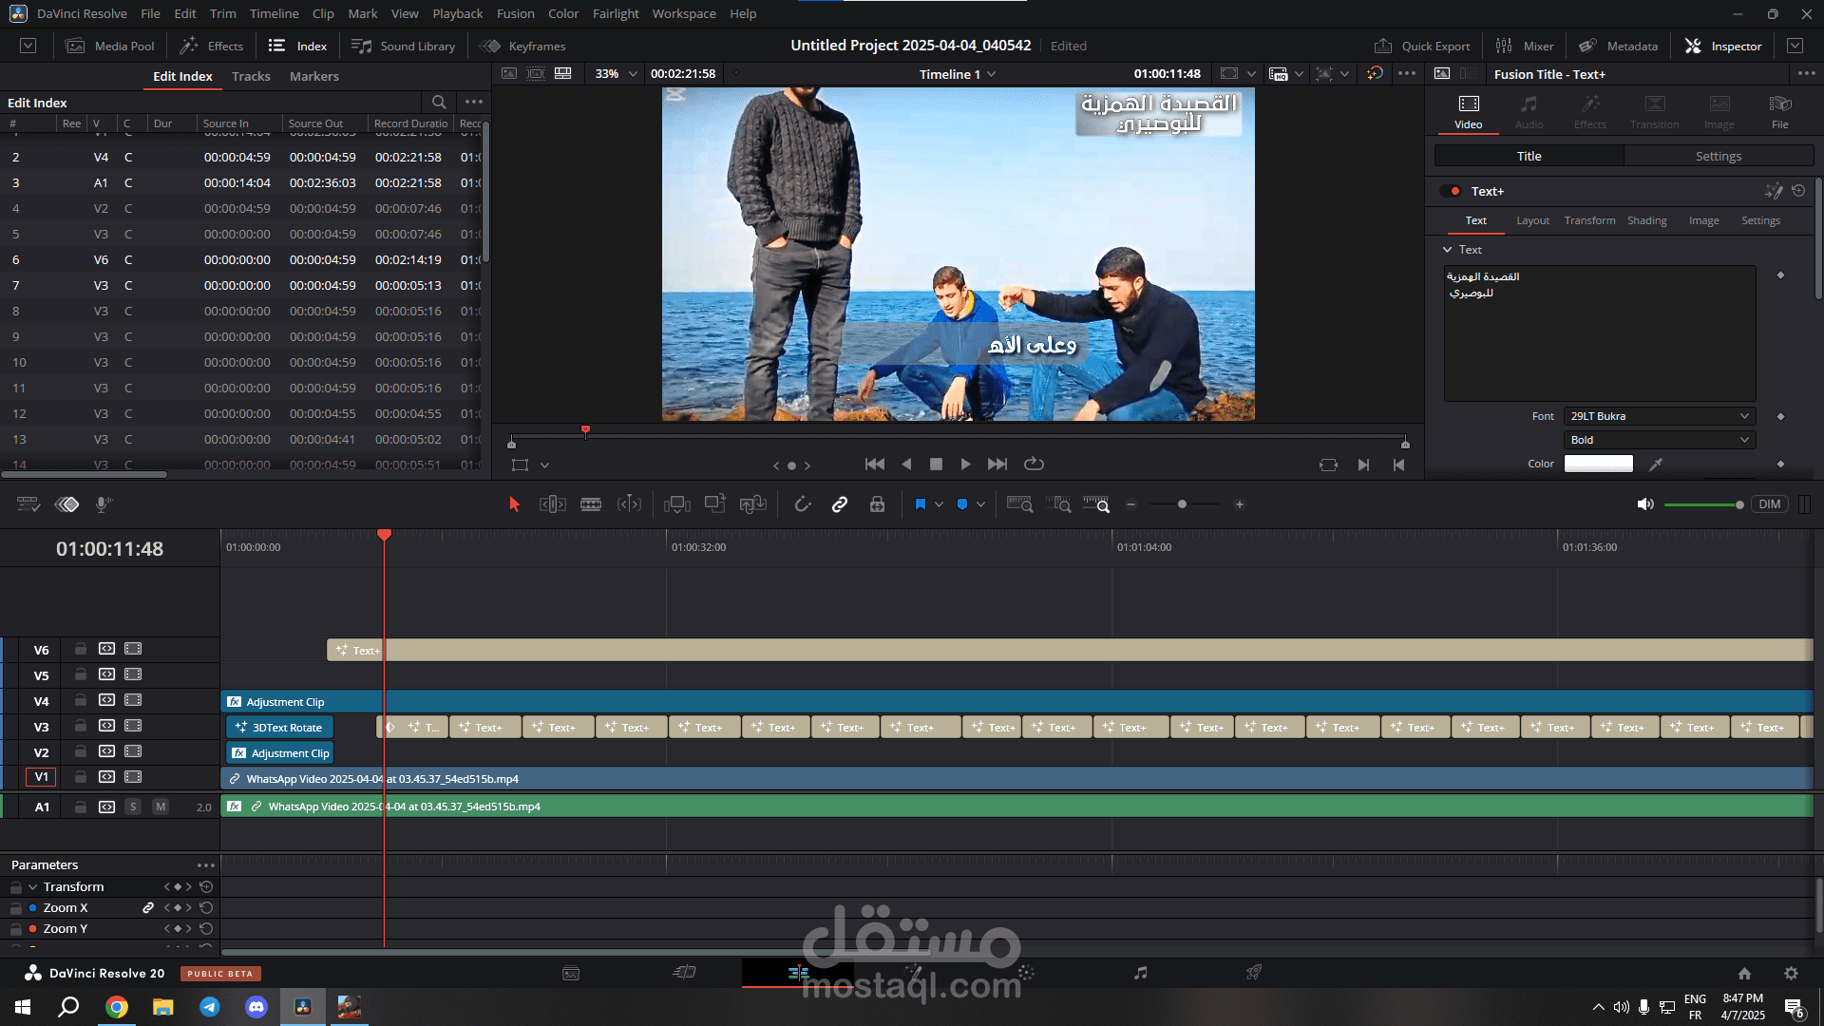This screenshot has width=1824, height=1026.
Task: Click the white text Color swatch
Action: [1599, 464]
